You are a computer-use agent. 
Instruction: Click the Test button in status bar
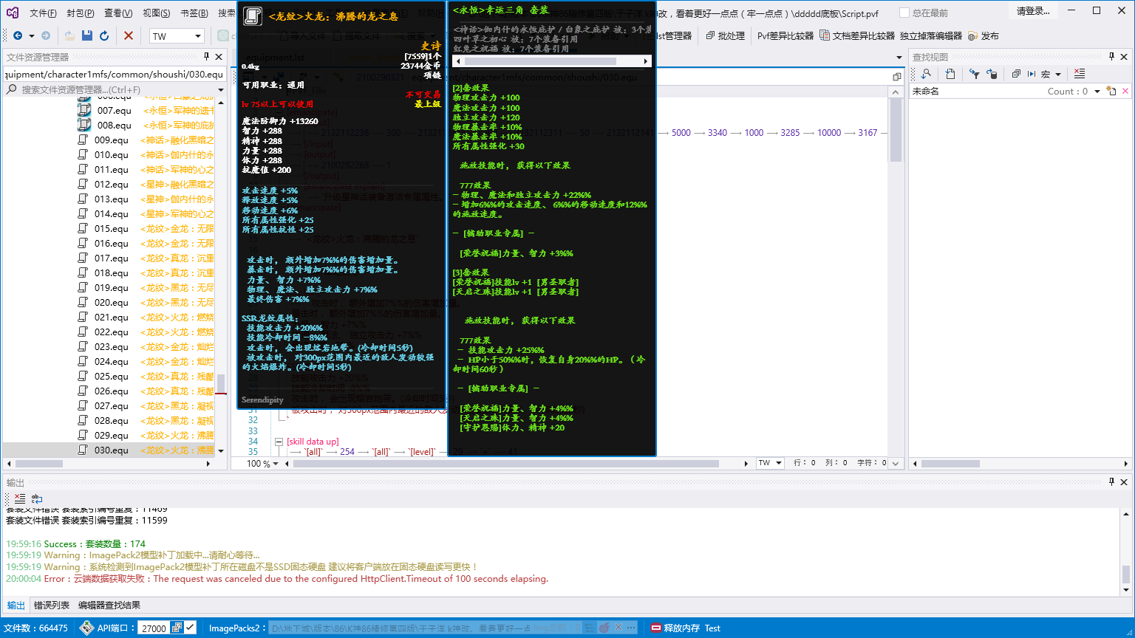(x=712, y=628)
